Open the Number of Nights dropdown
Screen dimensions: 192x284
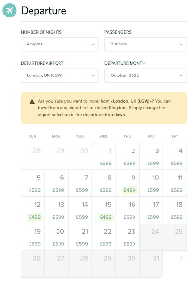[60, 44]
